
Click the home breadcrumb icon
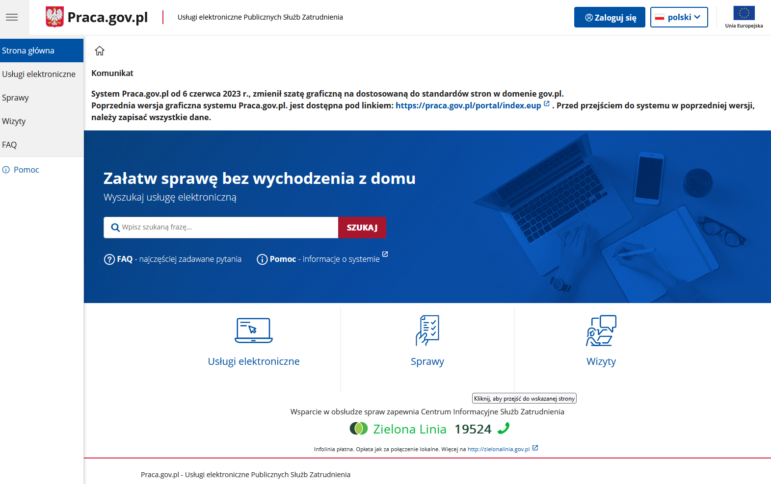[x=100, y=51]
